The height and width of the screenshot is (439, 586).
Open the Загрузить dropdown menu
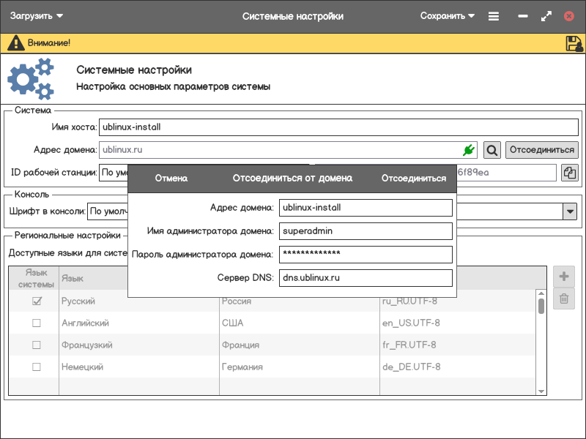tap(37, 16)
